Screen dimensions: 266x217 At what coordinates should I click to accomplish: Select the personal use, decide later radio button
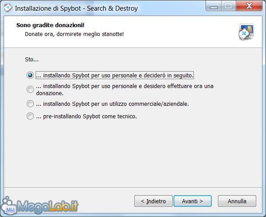point(30,75)
